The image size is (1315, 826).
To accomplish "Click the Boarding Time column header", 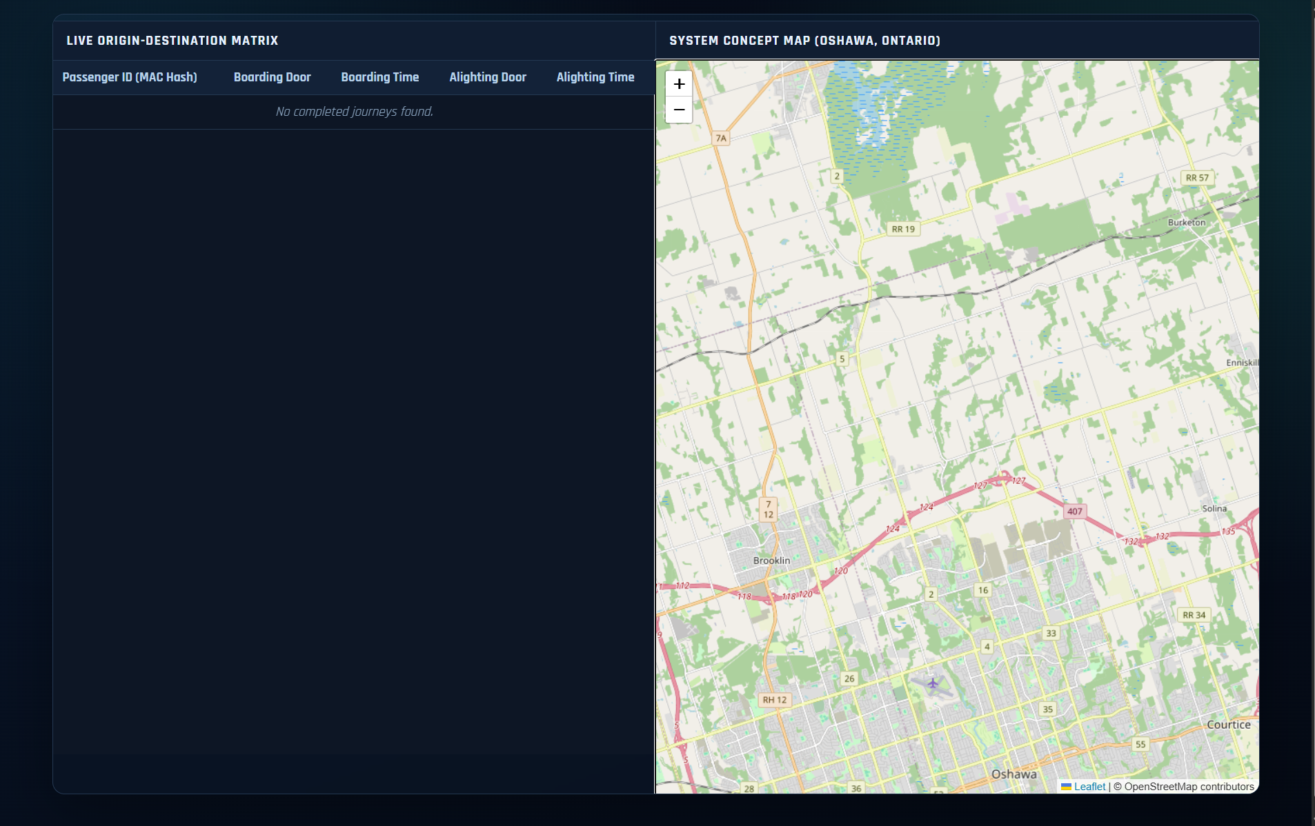I will coord(380,77).
